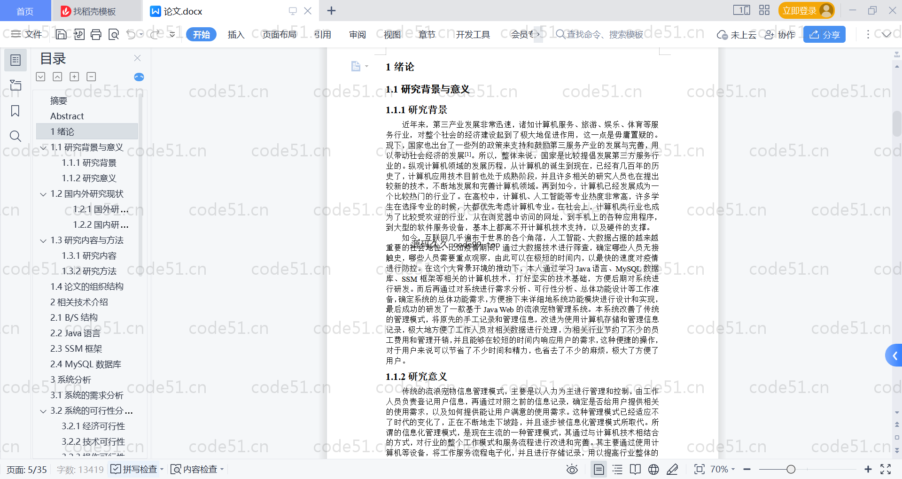
Task: Switch to reading layout view
Action: pos(635,469)
